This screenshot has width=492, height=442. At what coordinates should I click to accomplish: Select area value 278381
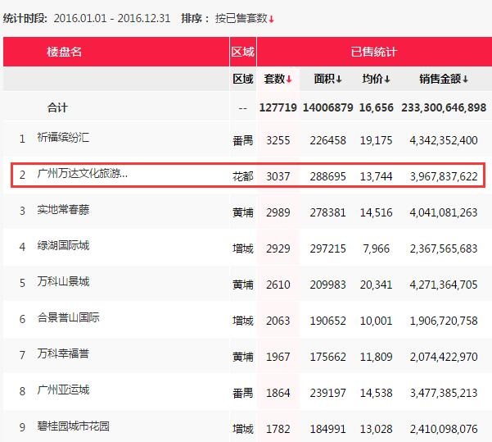point(327,212)
